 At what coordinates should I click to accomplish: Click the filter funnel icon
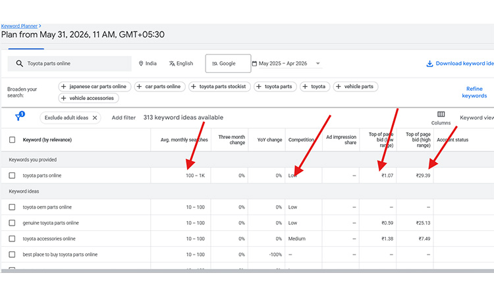19,117
